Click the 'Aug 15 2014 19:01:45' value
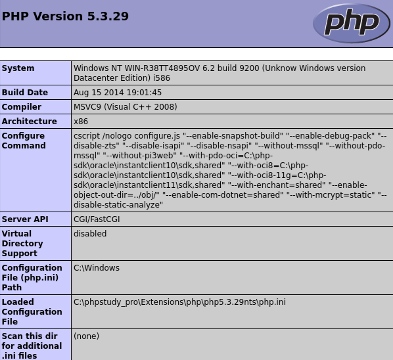 [x=118, y=93]
